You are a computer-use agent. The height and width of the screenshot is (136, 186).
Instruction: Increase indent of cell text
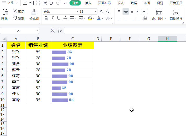pyautogui.click(x=145, y=11)
